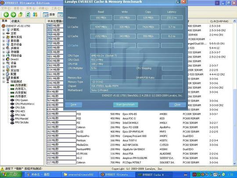This screenshot has width=237, height=178.
Task: Click Save in benchmark dialog
Action: [74, 105]
